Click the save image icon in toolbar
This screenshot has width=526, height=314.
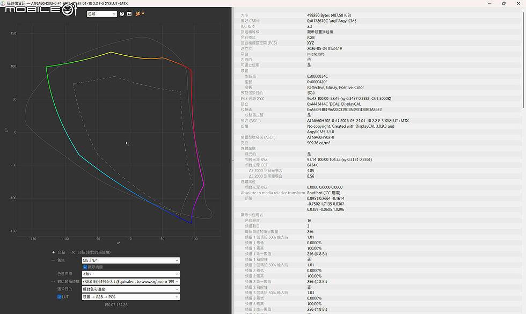pyautogui.click(x=129, y=14)
